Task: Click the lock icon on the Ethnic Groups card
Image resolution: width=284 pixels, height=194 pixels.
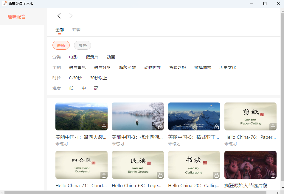Action: tap(160, 175)
